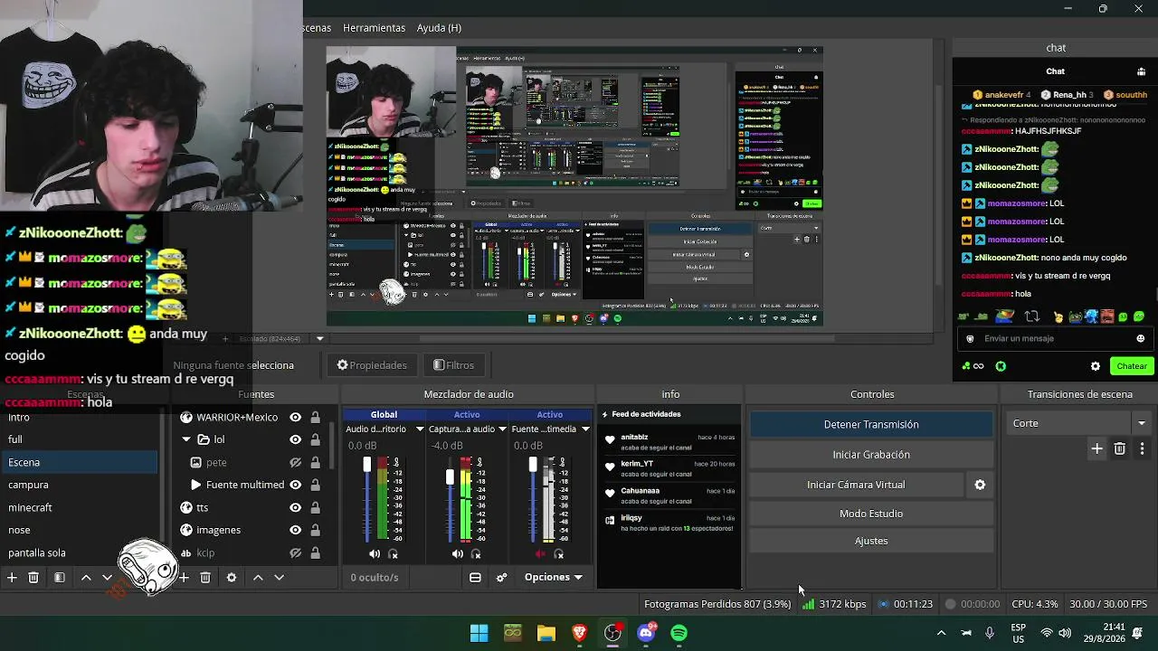
Task: Hide the Fuente multimed source
Action: 295,485
